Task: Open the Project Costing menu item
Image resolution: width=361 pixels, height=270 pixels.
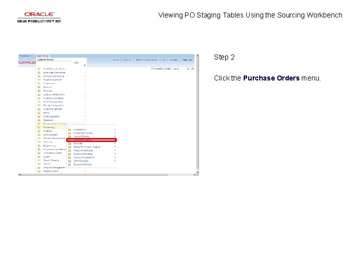Action: coord(51,171)
